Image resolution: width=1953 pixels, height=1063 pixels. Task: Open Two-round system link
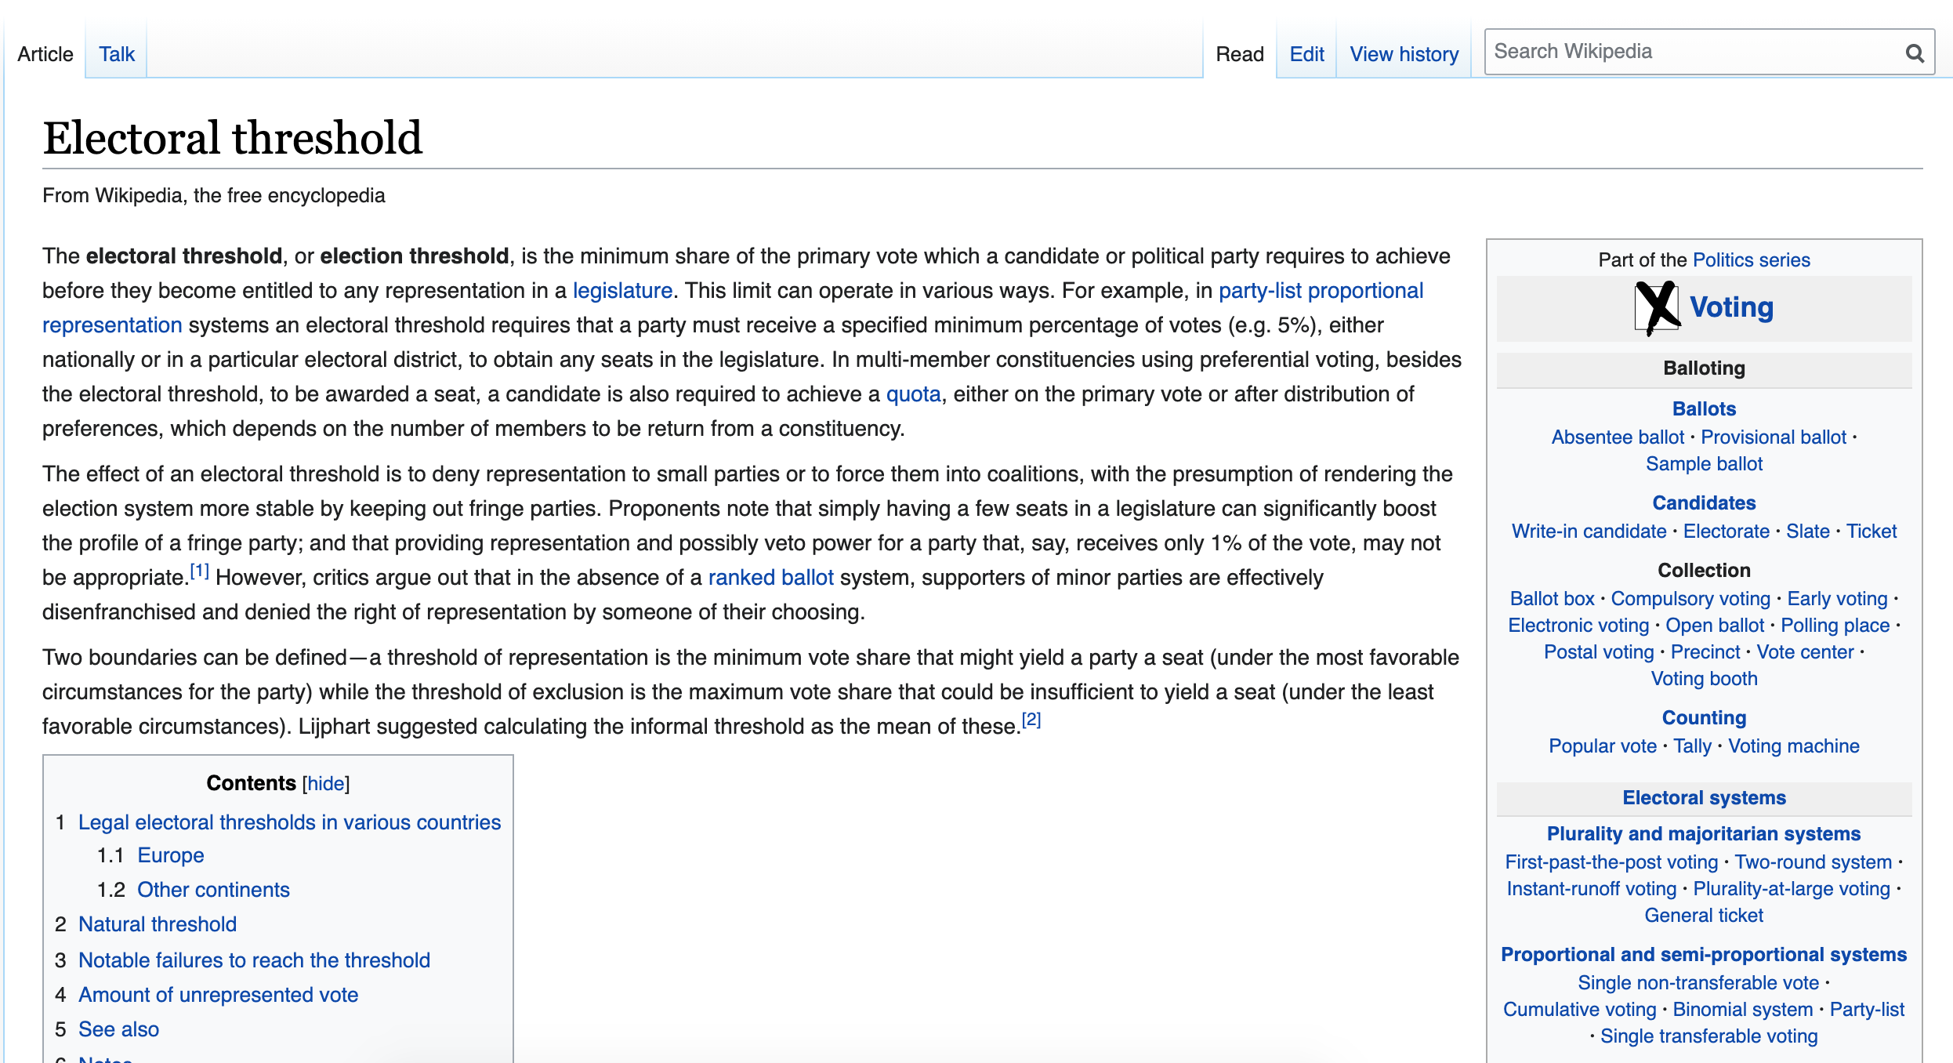pyautogui.click(x=1813, y=862)
